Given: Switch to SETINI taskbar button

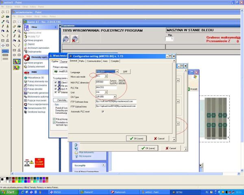Looking at the screenshot, I should [x=185, y=192].
